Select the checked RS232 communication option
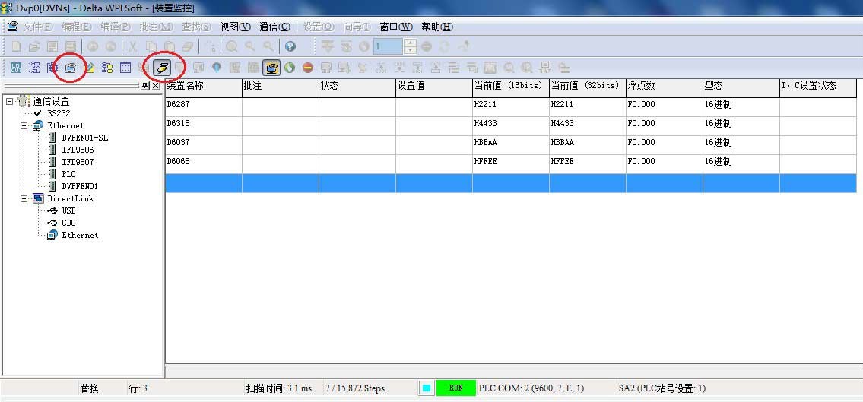Image resolution: width=863 pixels, height=402 pixels. [x=58, y=113]
